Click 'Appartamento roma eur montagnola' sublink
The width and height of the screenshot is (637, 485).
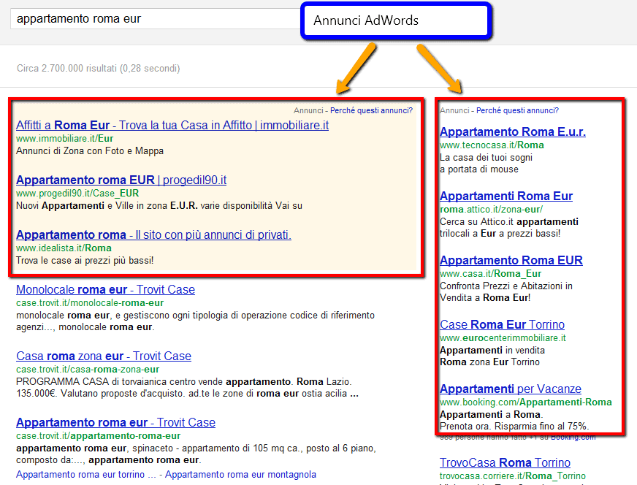[x=240, y=474]
